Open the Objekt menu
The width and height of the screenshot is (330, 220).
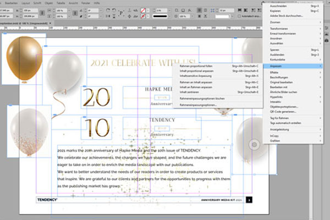pos(48,3)
